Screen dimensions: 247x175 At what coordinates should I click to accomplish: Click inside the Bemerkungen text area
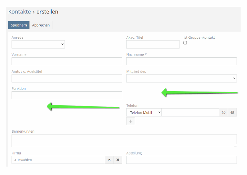(x=124, y=140)
